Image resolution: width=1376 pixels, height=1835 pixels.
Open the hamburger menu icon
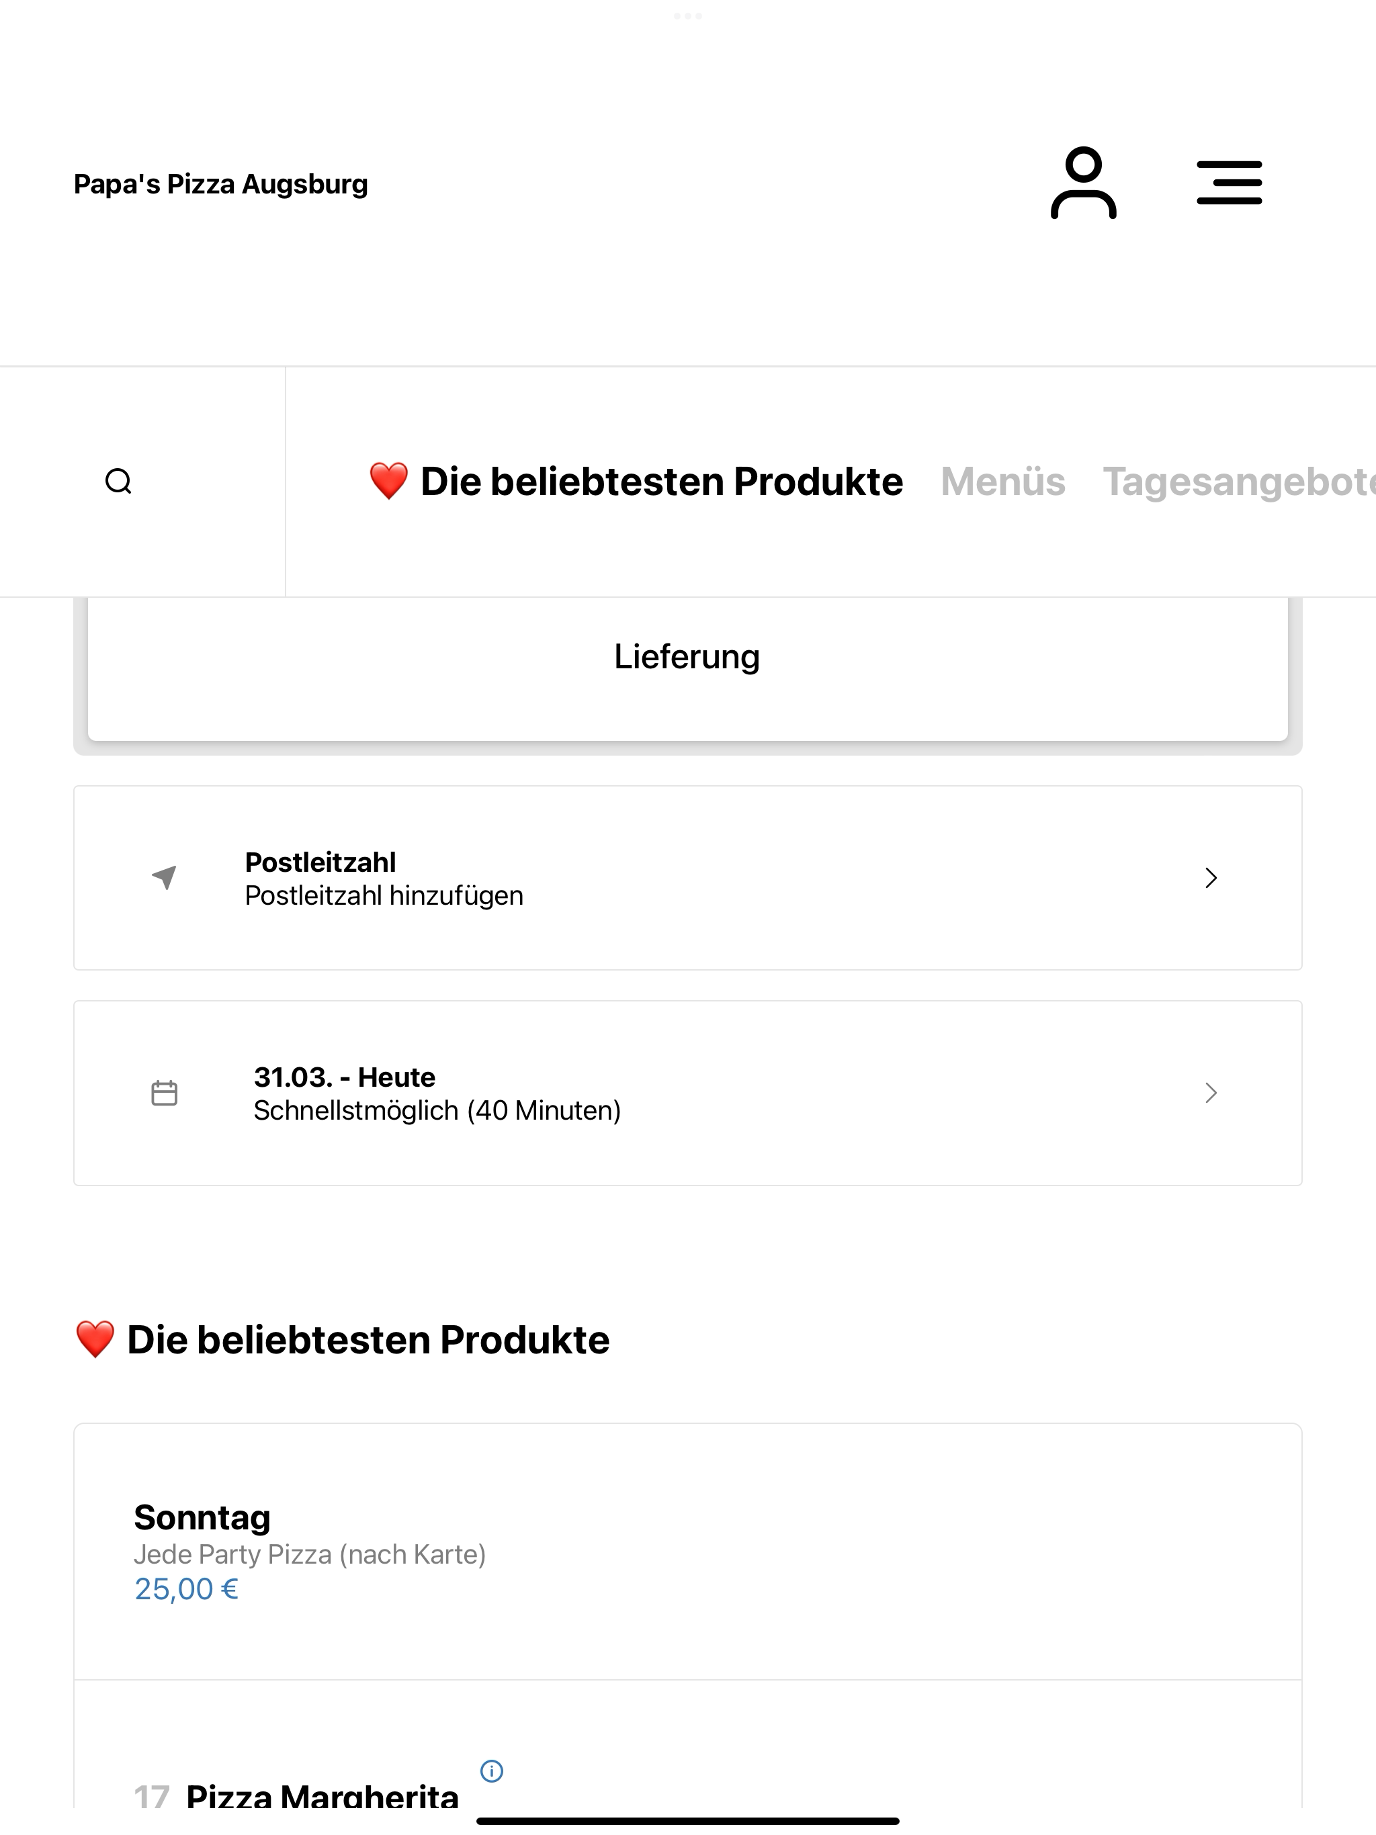pos(1229,183)
